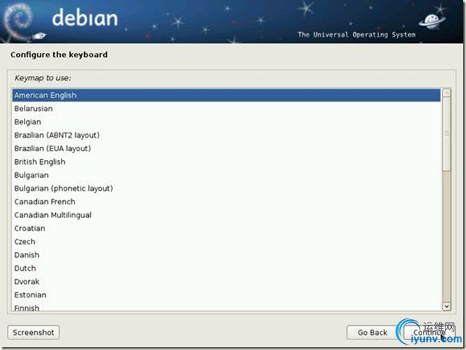Continue to the next installer step
466x350 pixels.
428,332
